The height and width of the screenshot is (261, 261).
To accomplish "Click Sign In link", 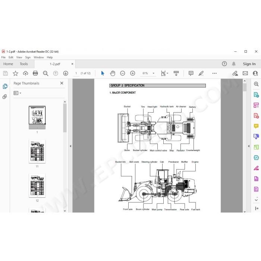I will point(249,64).
